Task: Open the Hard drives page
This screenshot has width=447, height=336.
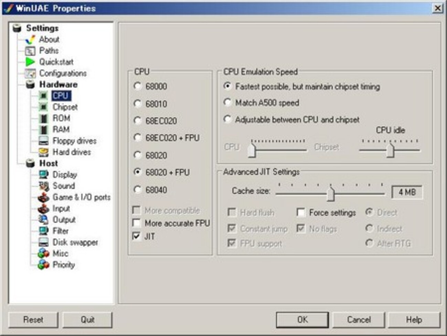Action: click(72, 152)
